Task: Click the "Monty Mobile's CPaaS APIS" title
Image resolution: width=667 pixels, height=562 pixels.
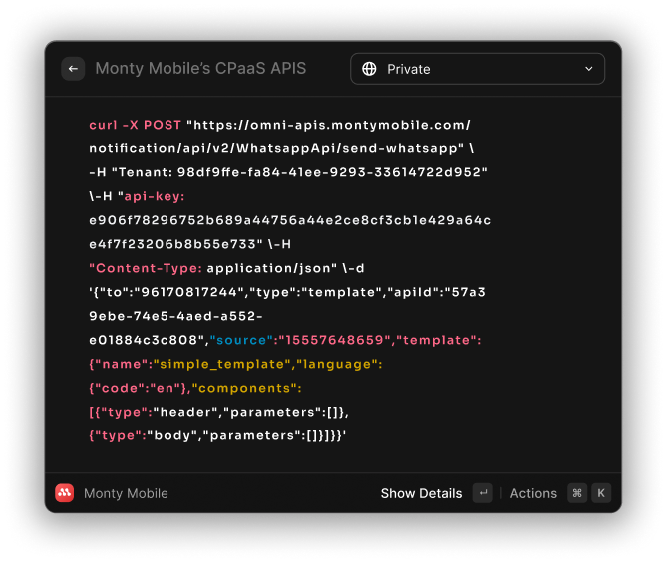Action: coord(200,68)
